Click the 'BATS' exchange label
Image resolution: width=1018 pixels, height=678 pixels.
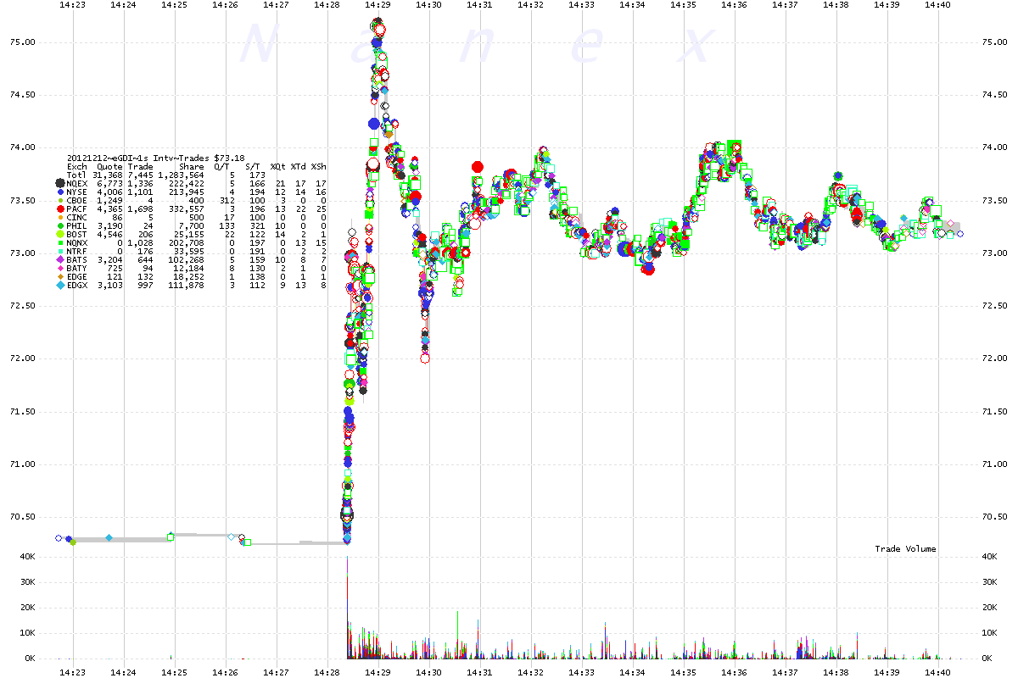click(x=79, y=259)
